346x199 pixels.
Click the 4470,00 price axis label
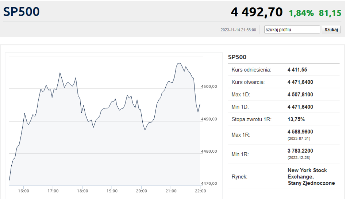point(209,183)
